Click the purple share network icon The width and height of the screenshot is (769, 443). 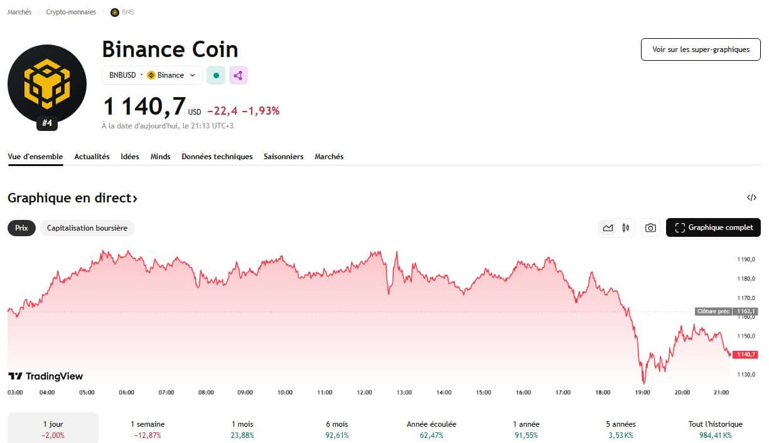coord(238,75)
